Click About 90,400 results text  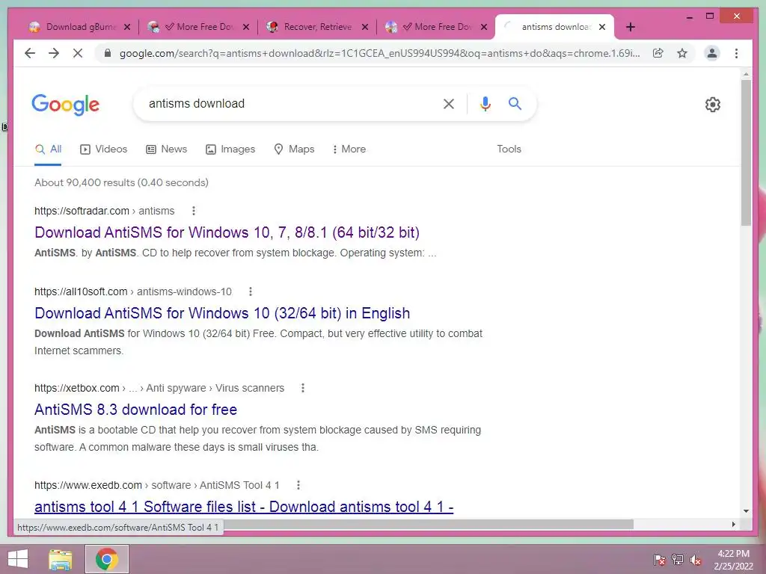pos(121,182)
